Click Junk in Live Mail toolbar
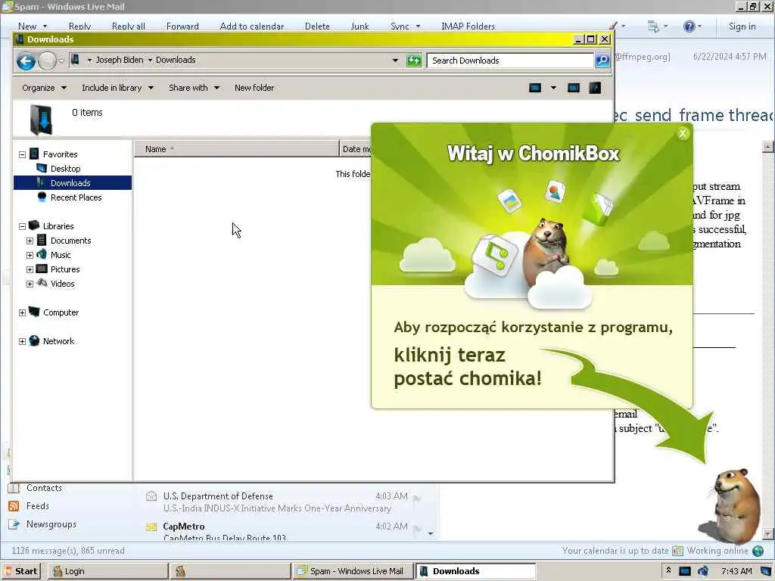 pos(359,26)
